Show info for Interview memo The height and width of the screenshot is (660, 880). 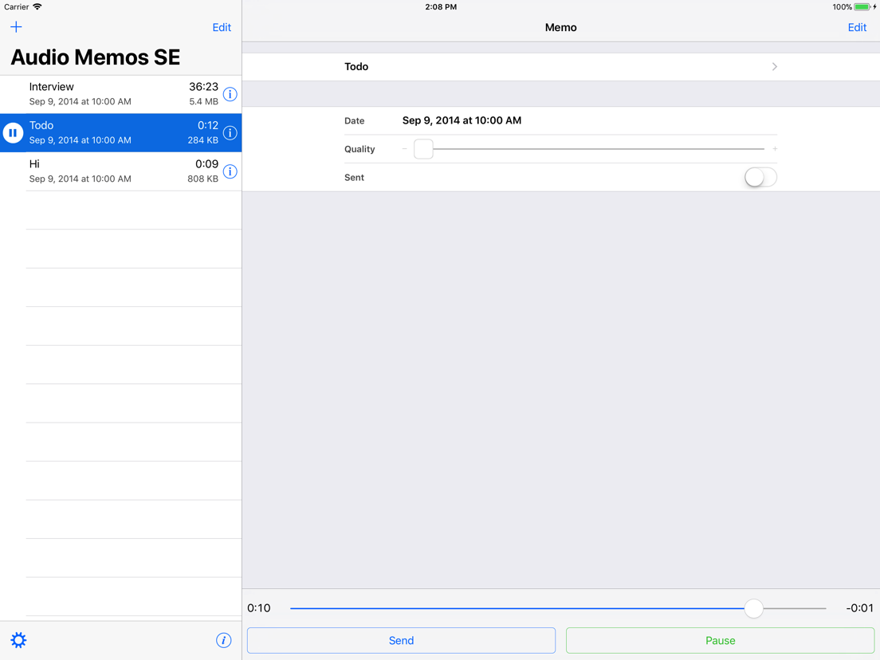[230, 94]
